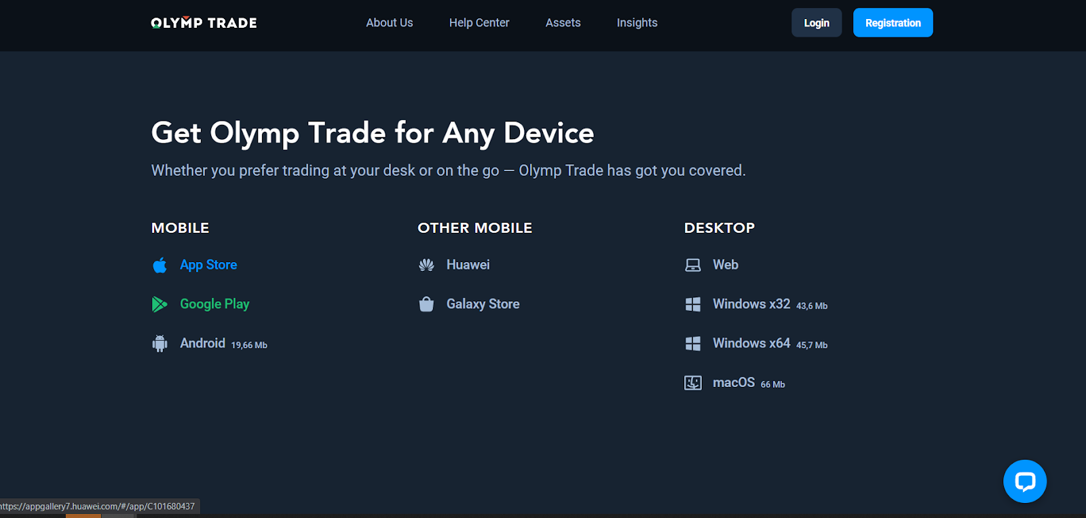This screenshot has width=1086, height=518.
Task: Open the App Store download link
Action: (x=208, y=265)
